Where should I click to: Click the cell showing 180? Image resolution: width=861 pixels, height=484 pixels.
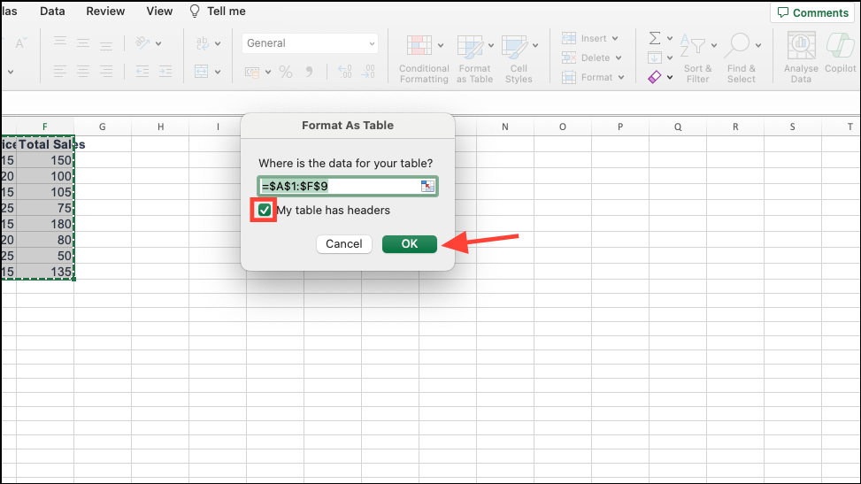coord(45,224)
